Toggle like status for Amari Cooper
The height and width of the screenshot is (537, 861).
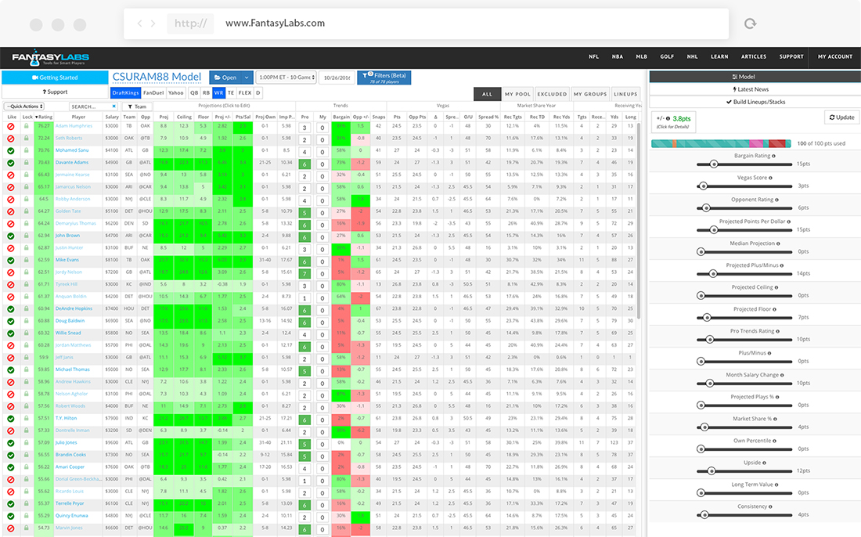10,467
